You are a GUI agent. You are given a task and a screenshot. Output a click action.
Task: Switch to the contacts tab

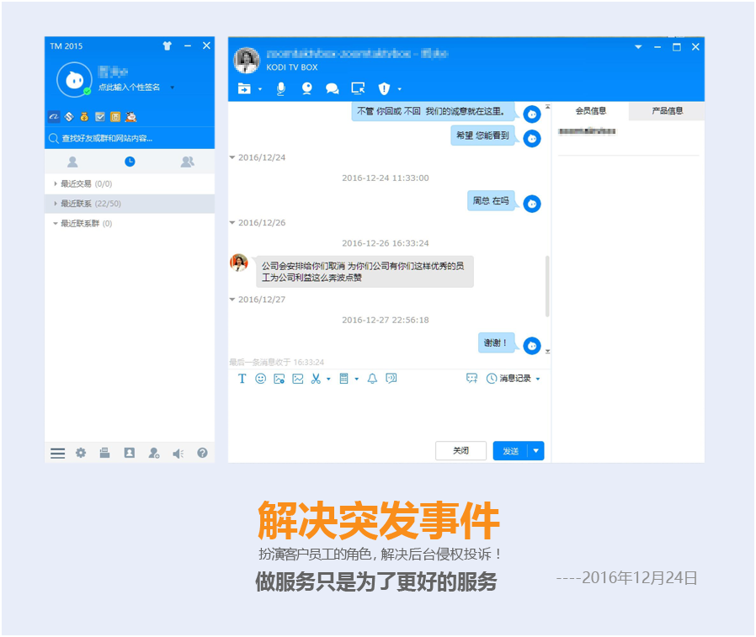pos(72,162)
